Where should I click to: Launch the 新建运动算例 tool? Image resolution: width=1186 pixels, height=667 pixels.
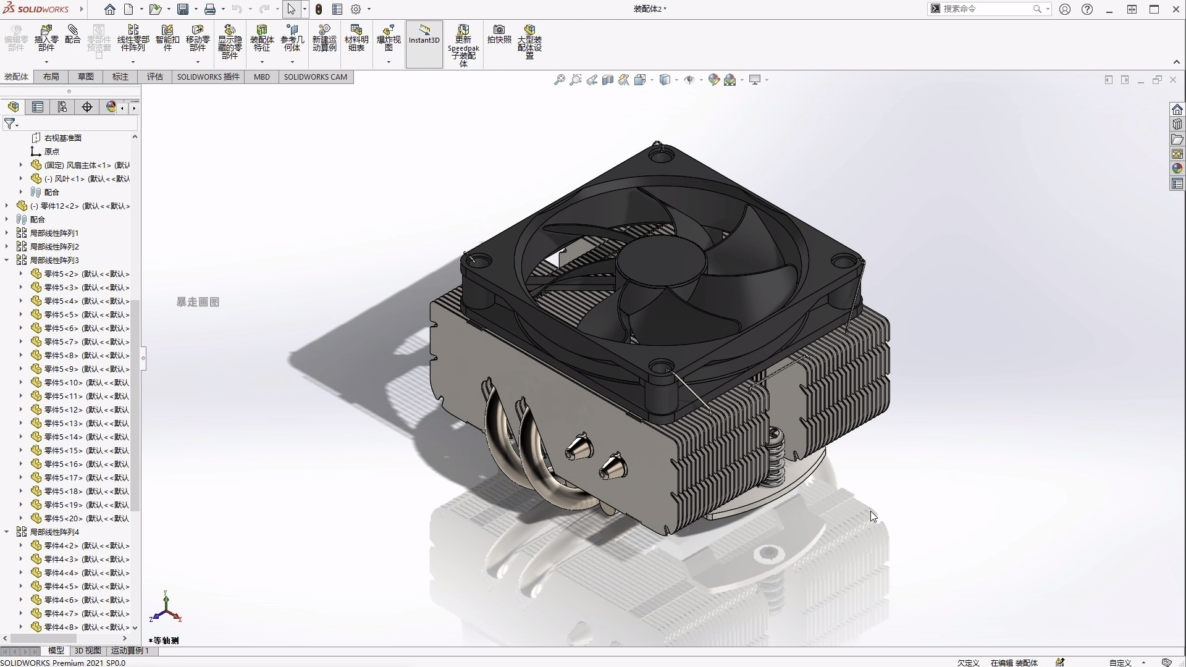click(324, 38)
